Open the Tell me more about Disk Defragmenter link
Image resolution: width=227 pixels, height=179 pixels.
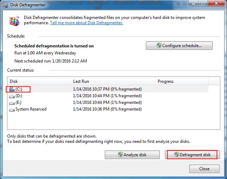(87, 23)
